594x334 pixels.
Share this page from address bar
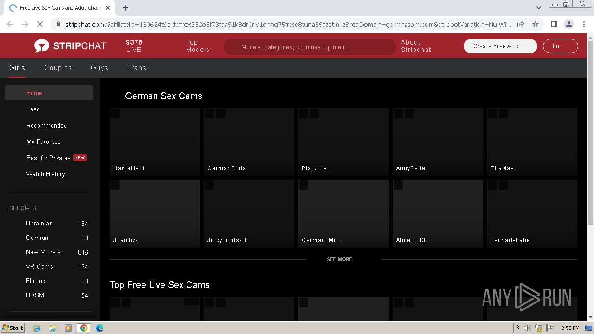click(521, 24)
